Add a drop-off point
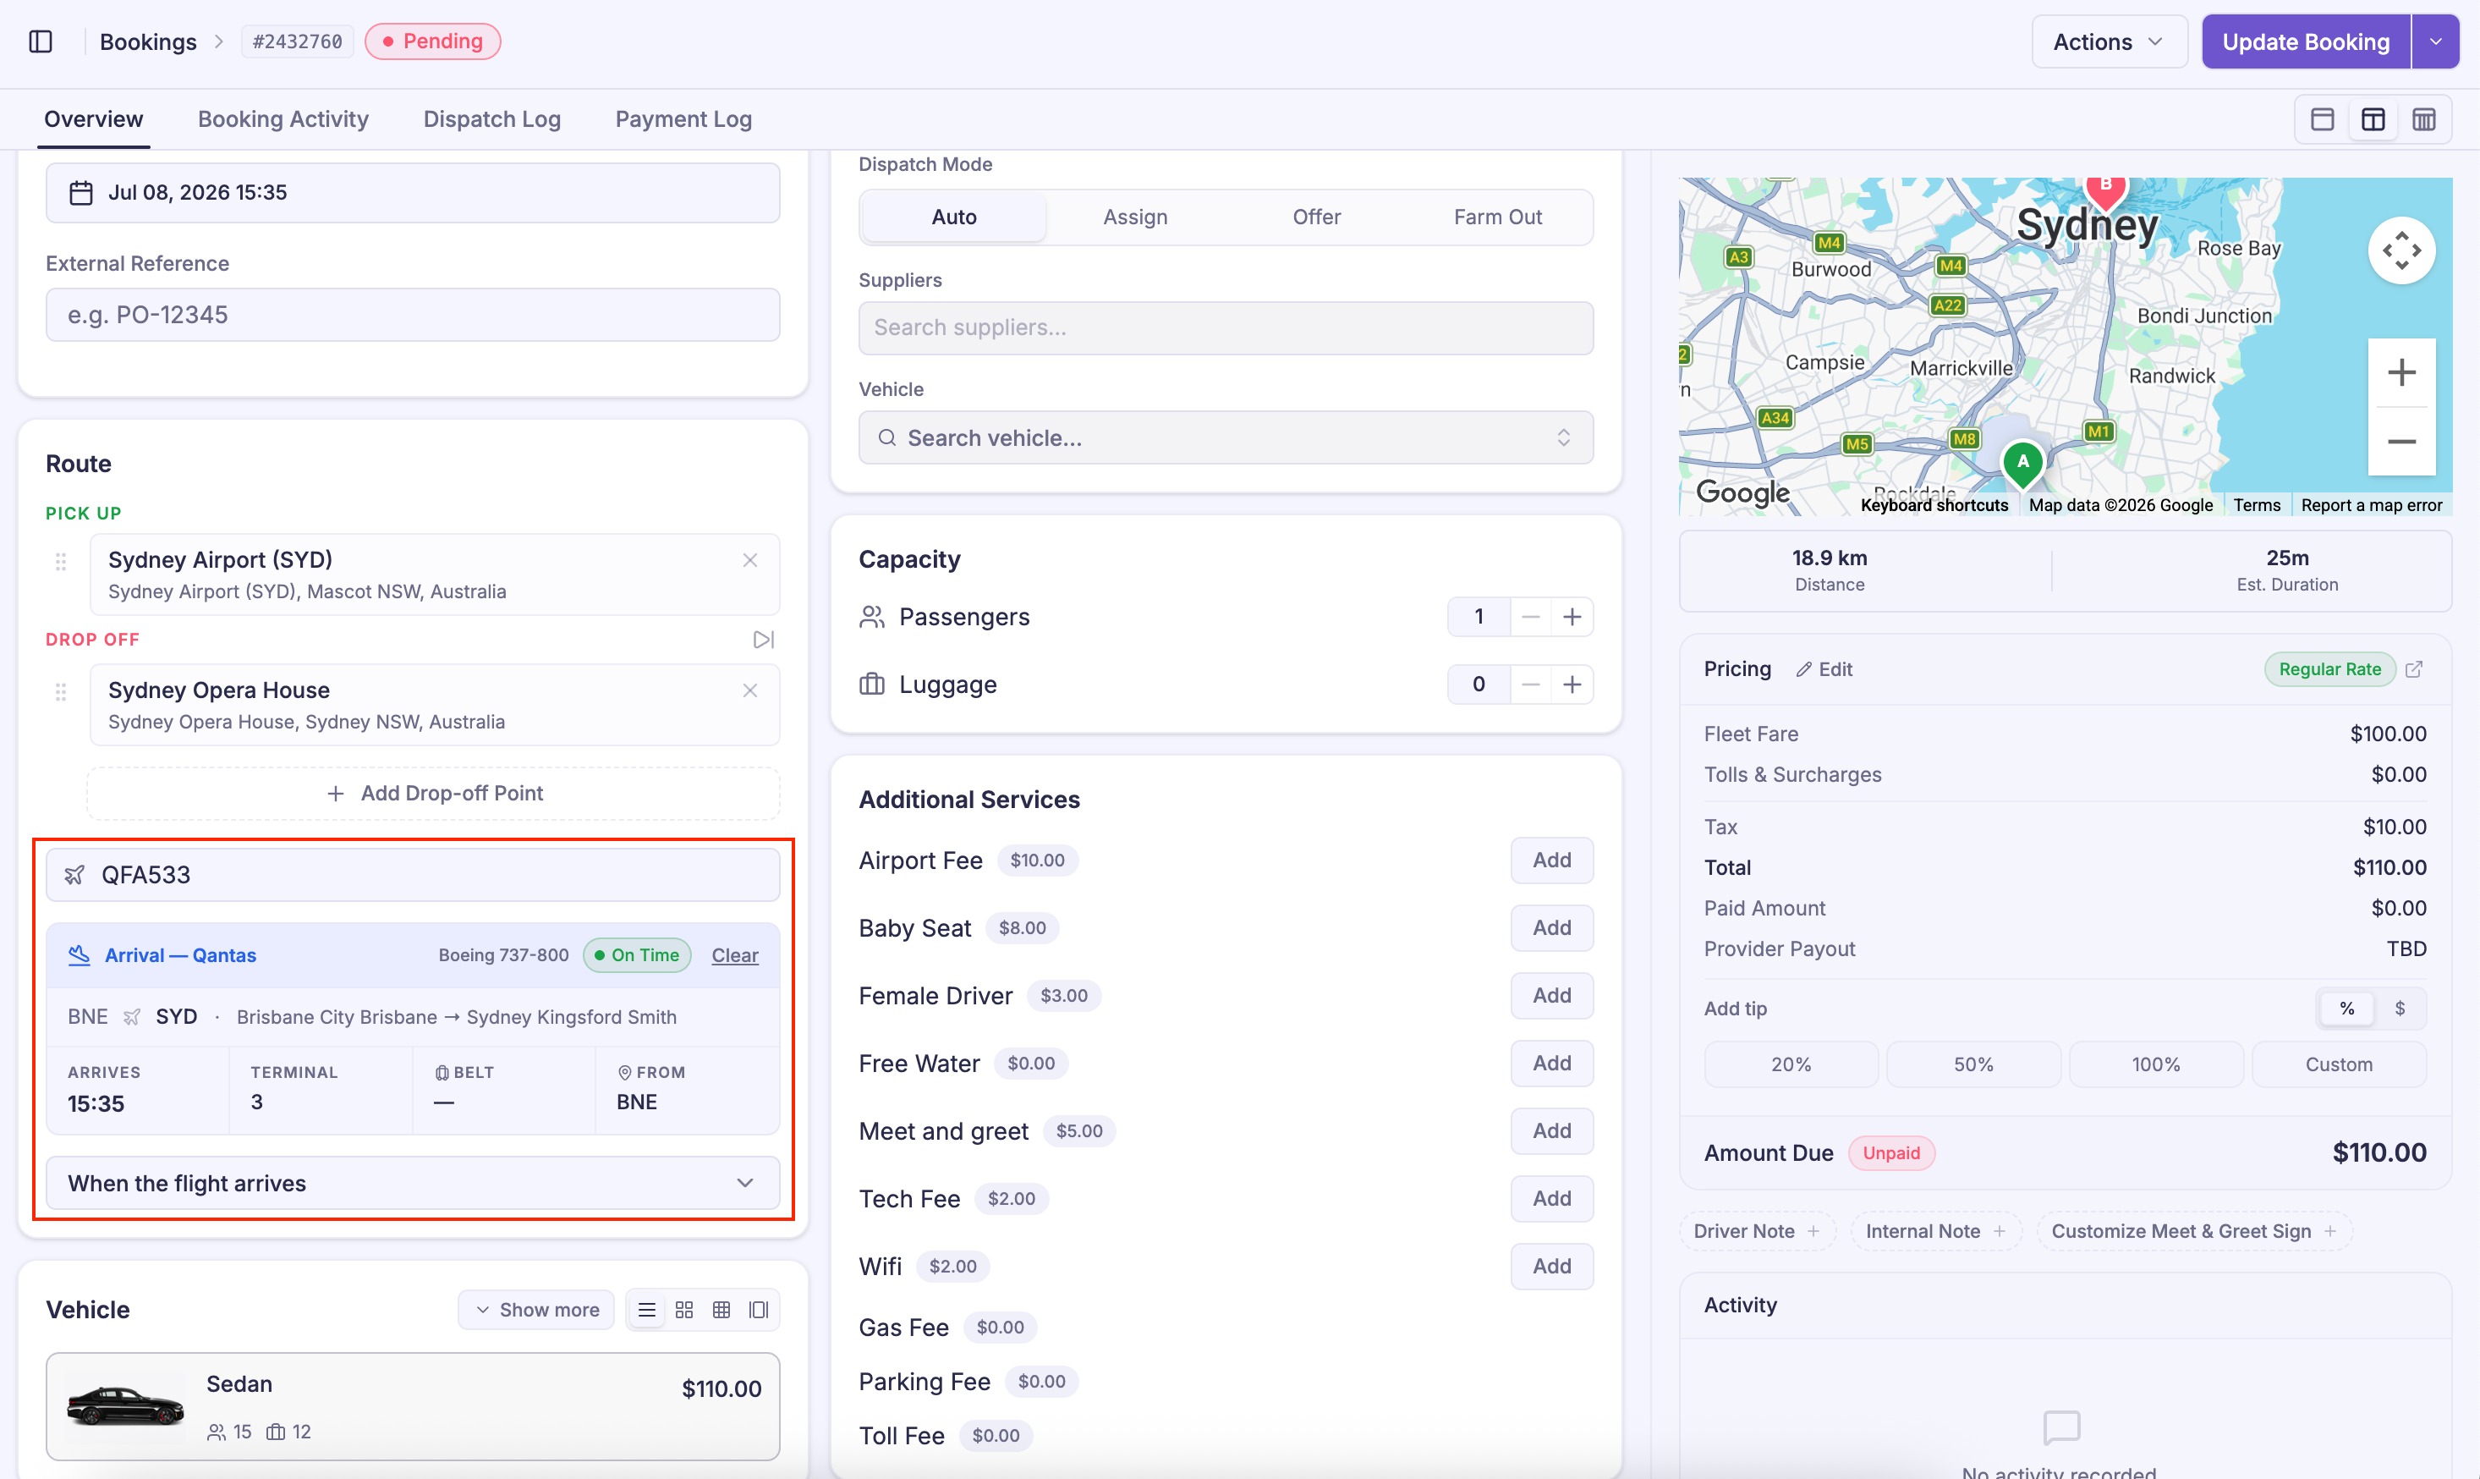This screenshot has width=2480, height=1479. [433, 794]
